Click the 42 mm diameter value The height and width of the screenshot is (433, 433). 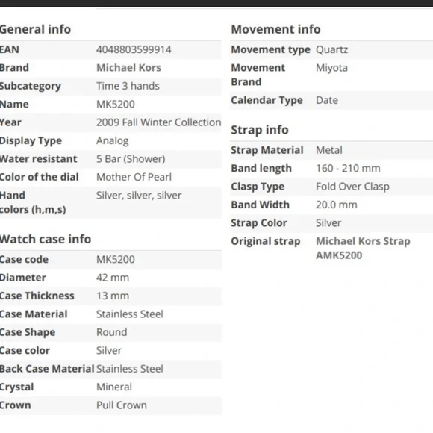(113, 278)
